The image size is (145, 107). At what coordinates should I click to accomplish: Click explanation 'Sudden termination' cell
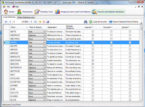[x=56, y=60]
